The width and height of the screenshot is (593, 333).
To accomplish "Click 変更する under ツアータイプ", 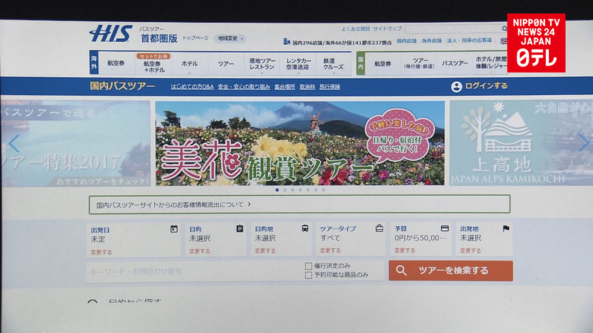I will (x=330, y=250).
